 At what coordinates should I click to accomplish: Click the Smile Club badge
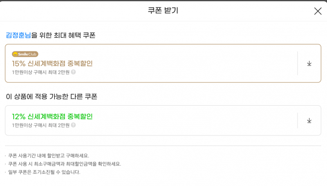point(25,54)
